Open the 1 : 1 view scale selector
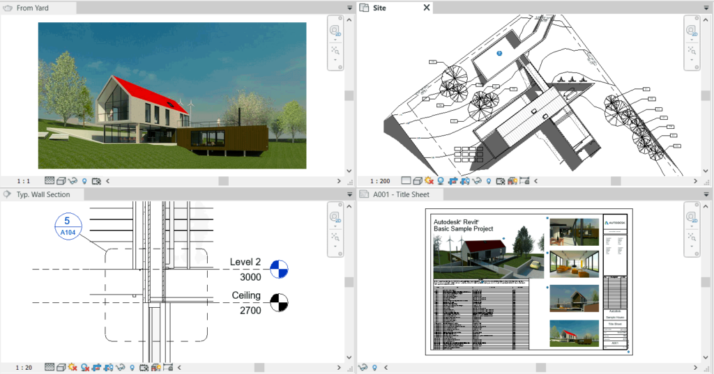 point(23,181)
